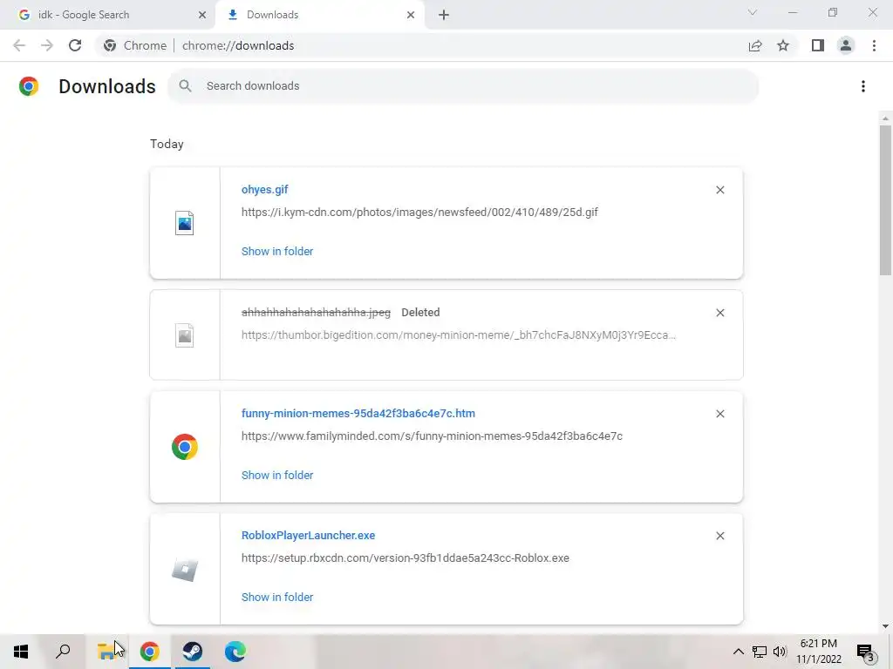The width and height of the screenshot is (893, 669).
Task: Click the scrollbar up arrow
Action: pos(885,118)
